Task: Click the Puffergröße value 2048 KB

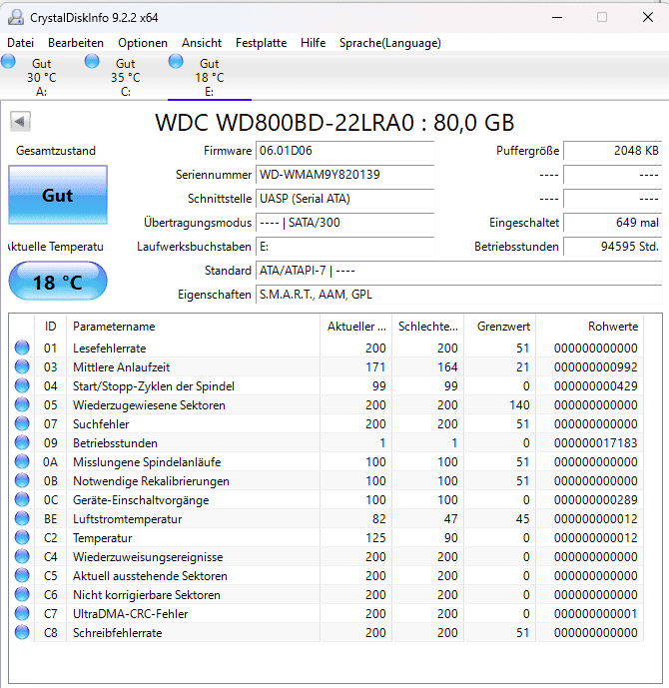Action: click(612, 151)
